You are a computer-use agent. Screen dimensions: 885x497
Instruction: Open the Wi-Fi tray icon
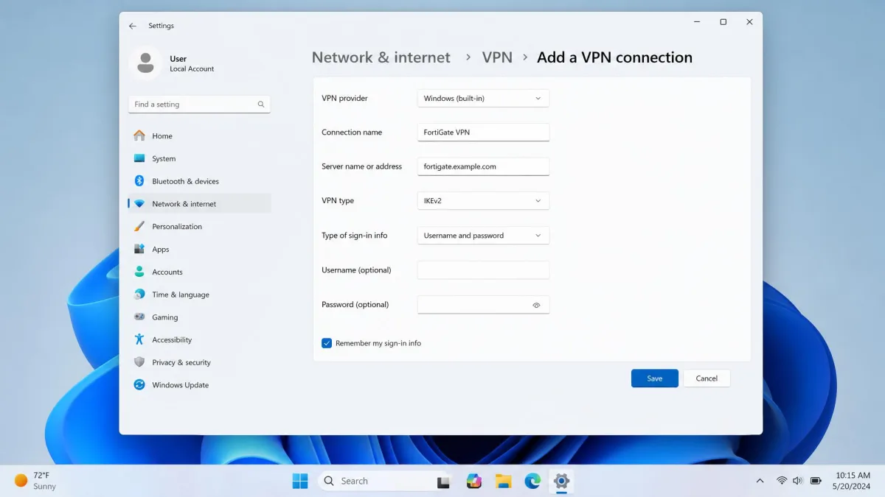point(781,481)
